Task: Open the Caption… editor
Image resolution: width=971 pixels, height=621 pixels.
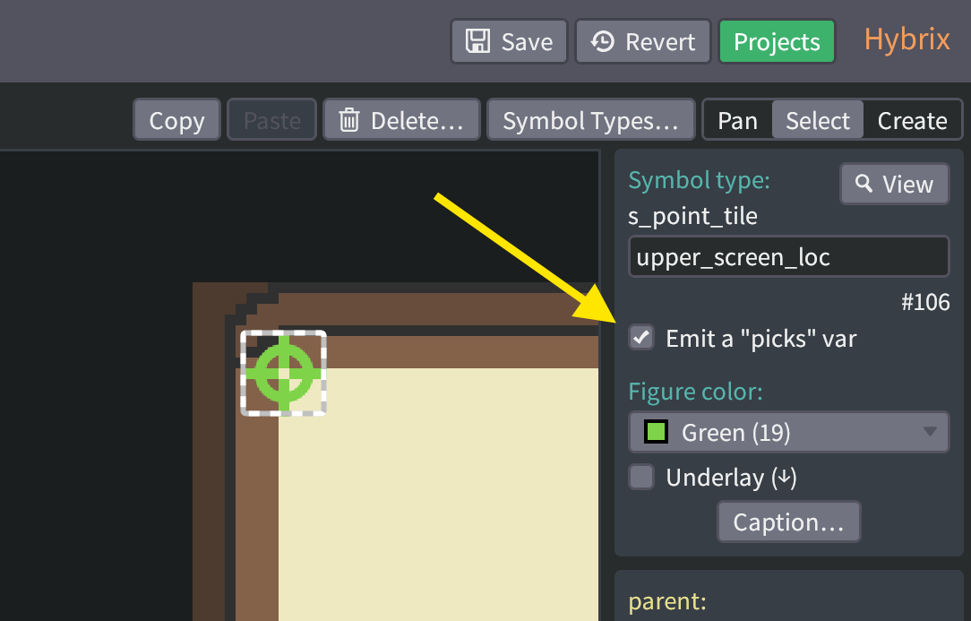Action: [788, 522]
